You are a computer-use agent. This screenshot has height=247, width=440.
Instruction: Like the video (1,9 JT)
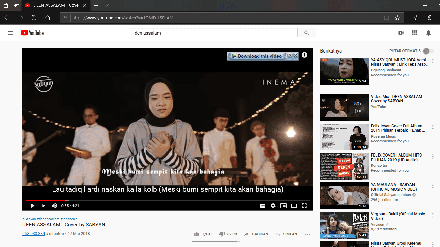point(203,234)
